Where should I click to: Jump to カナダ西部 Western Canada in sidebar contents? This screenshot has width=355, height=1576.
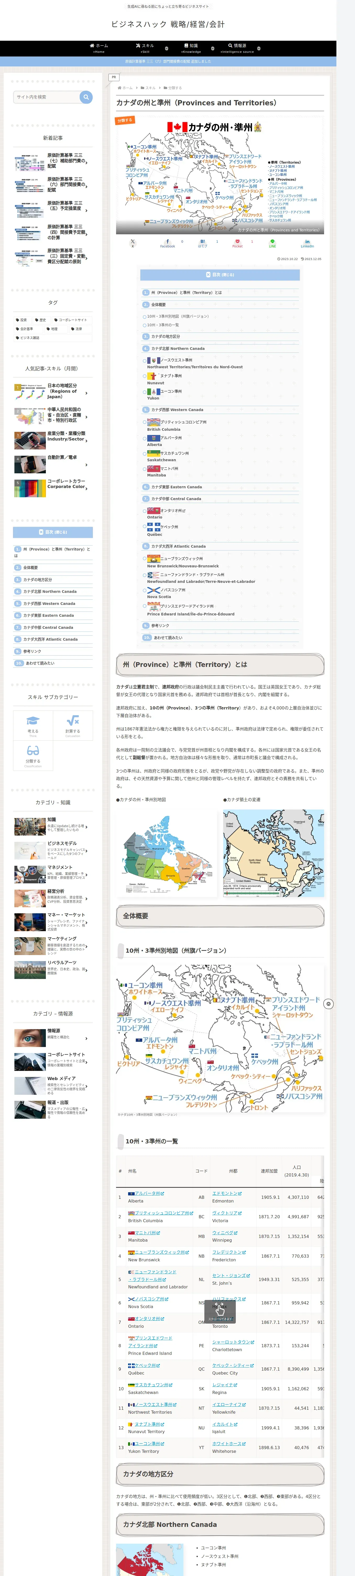coord(50,604)
